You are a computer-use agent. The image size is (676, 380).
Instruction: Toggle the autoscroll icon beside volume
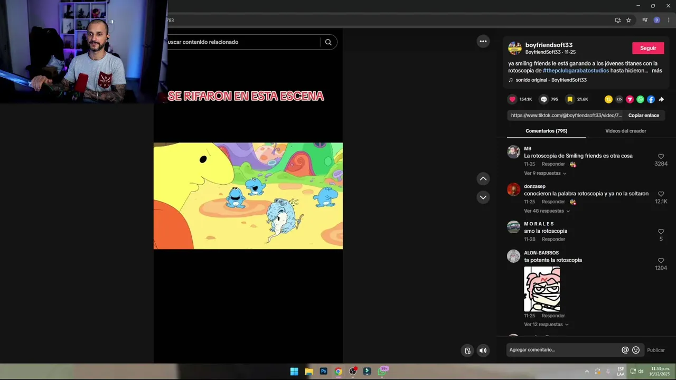point(467,350)
